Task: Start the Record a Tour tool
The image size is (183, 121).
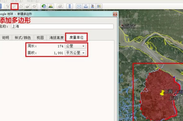Action: click(34, 6)
